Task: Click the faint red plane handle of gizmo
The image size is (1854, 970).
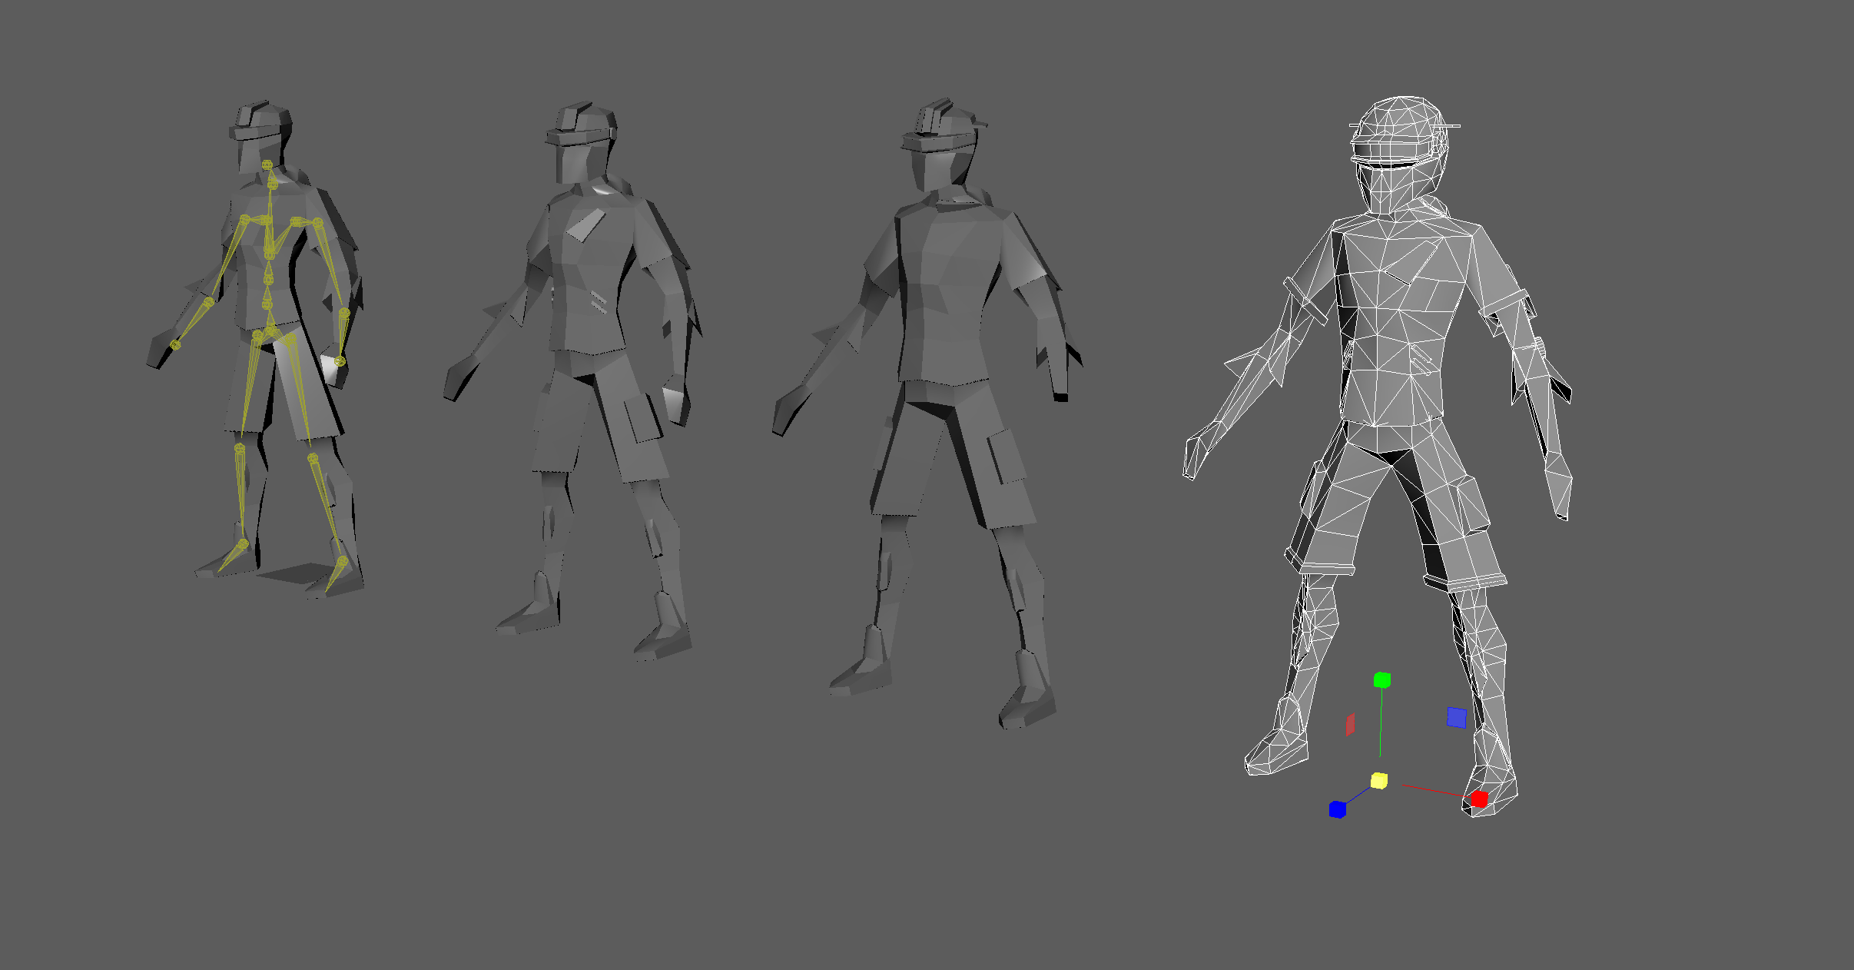Action: tap(1350, 725)
